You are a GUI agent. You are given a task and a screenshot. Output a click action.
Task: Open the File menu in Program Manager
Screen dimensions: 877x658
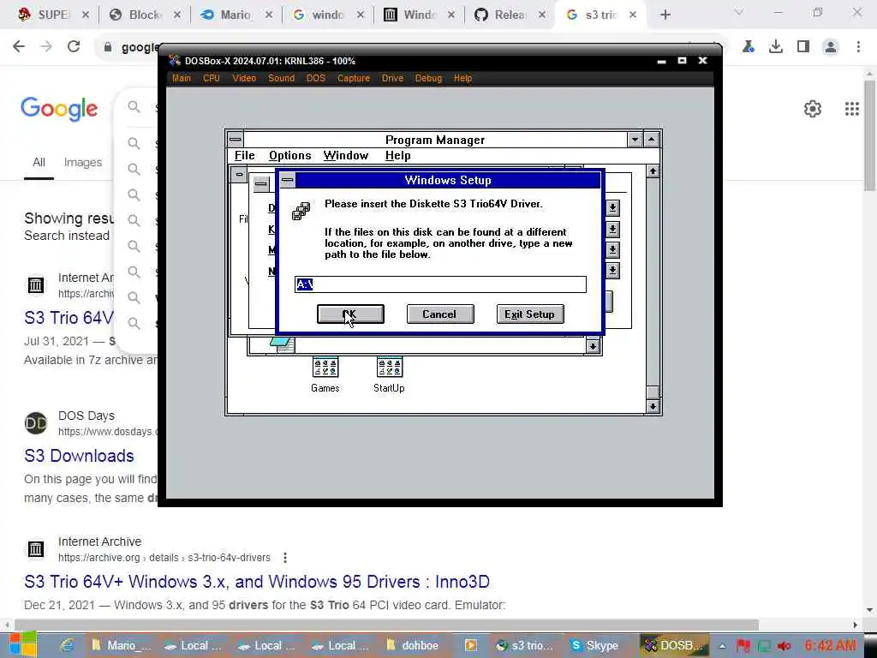pos(244,156)
